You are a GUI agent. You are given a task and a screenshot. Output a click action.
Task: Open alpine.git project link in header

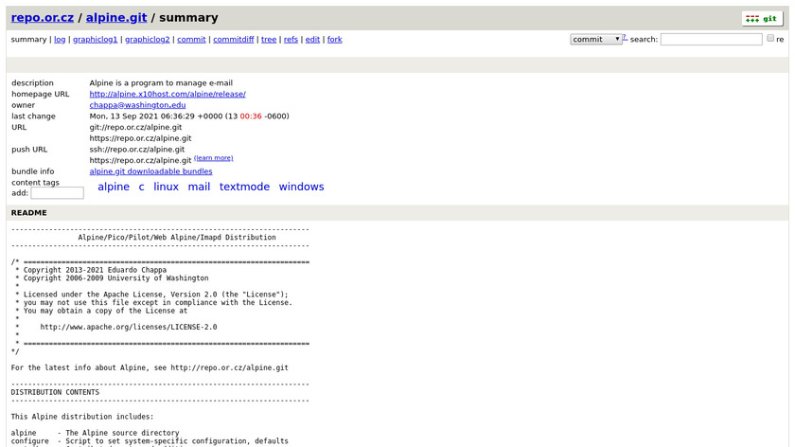click(116, 17)
